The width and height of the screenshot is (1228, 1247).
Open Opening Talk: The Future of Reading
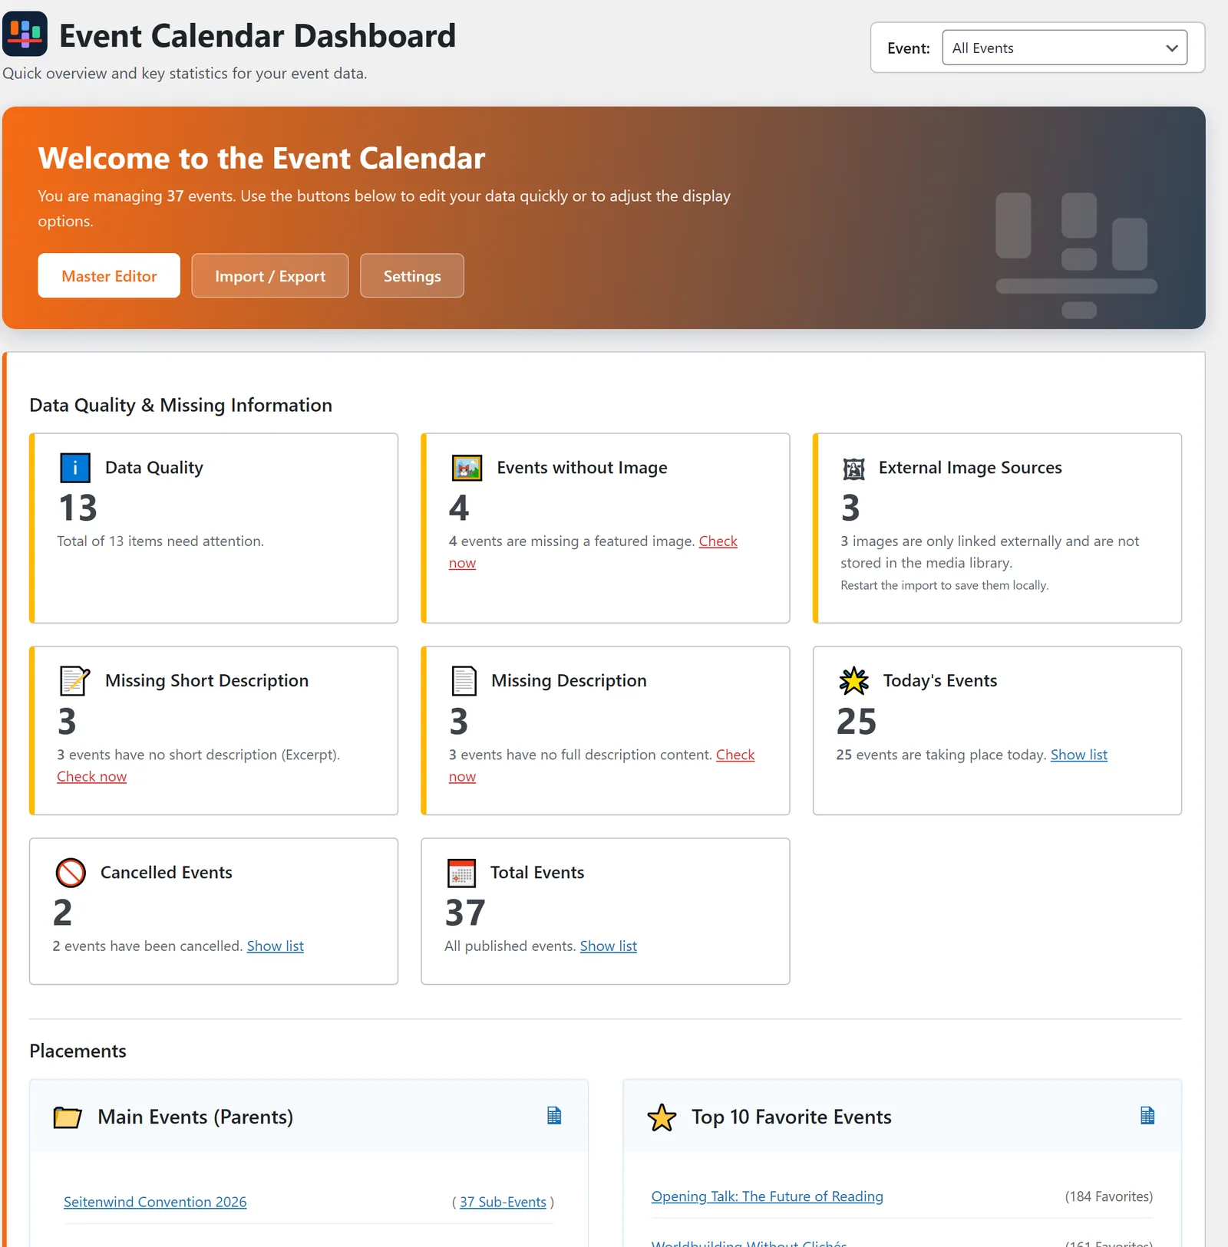[x=767, y=1196]
